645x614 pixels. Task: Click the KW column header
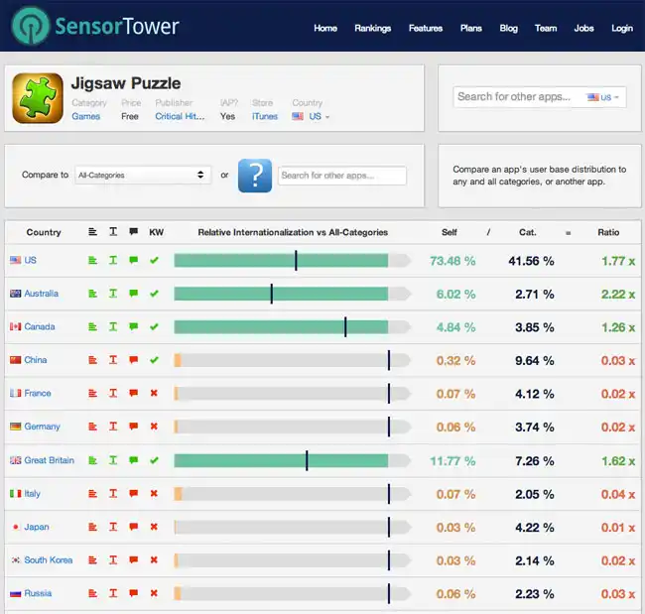point(157,232)
